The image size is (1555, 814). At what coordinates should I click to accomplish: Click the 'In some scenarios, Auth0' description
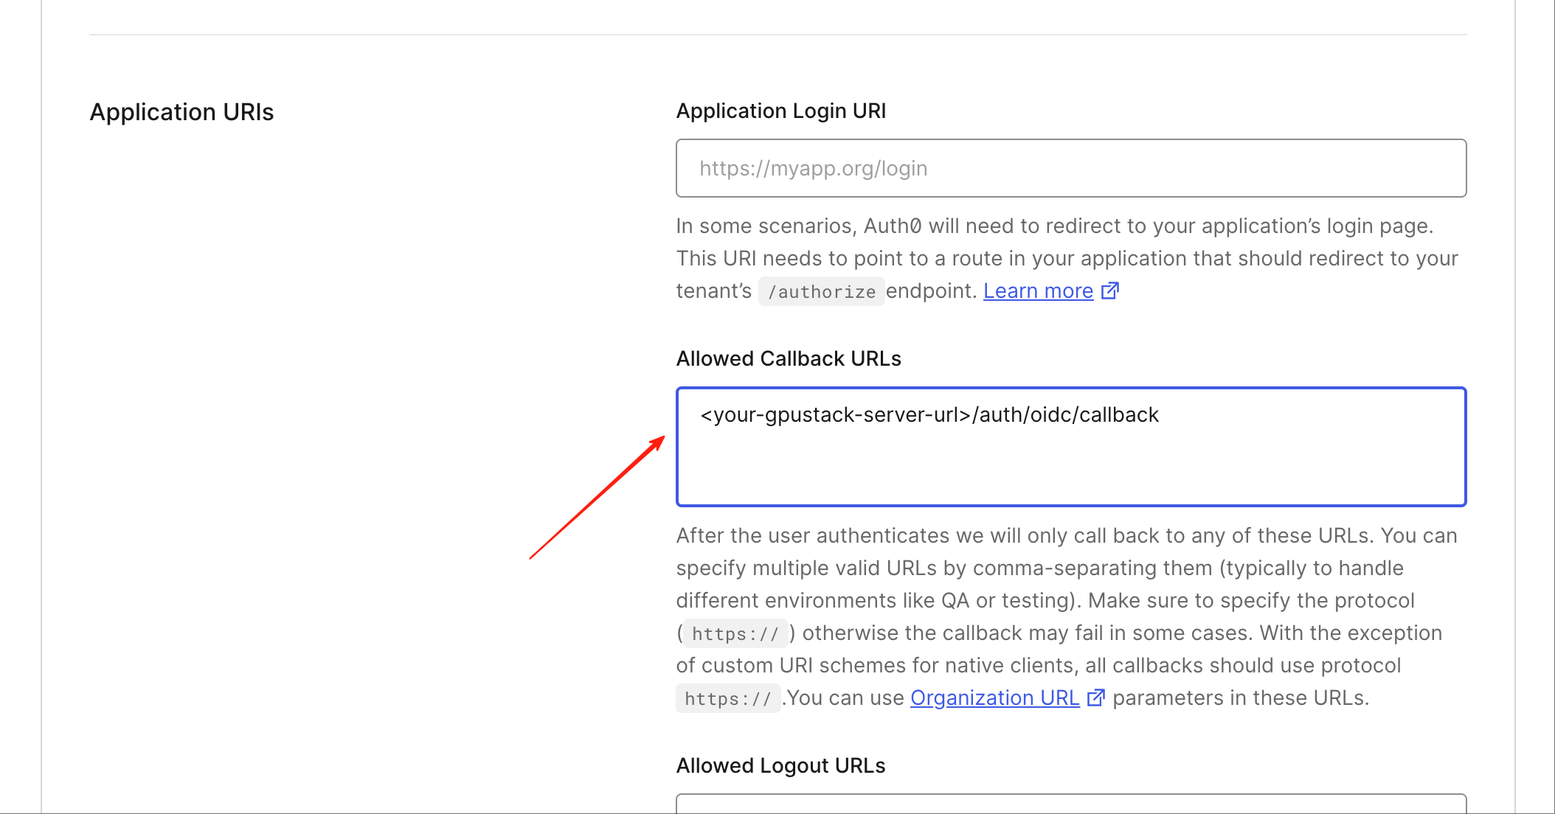(1054, 226)
